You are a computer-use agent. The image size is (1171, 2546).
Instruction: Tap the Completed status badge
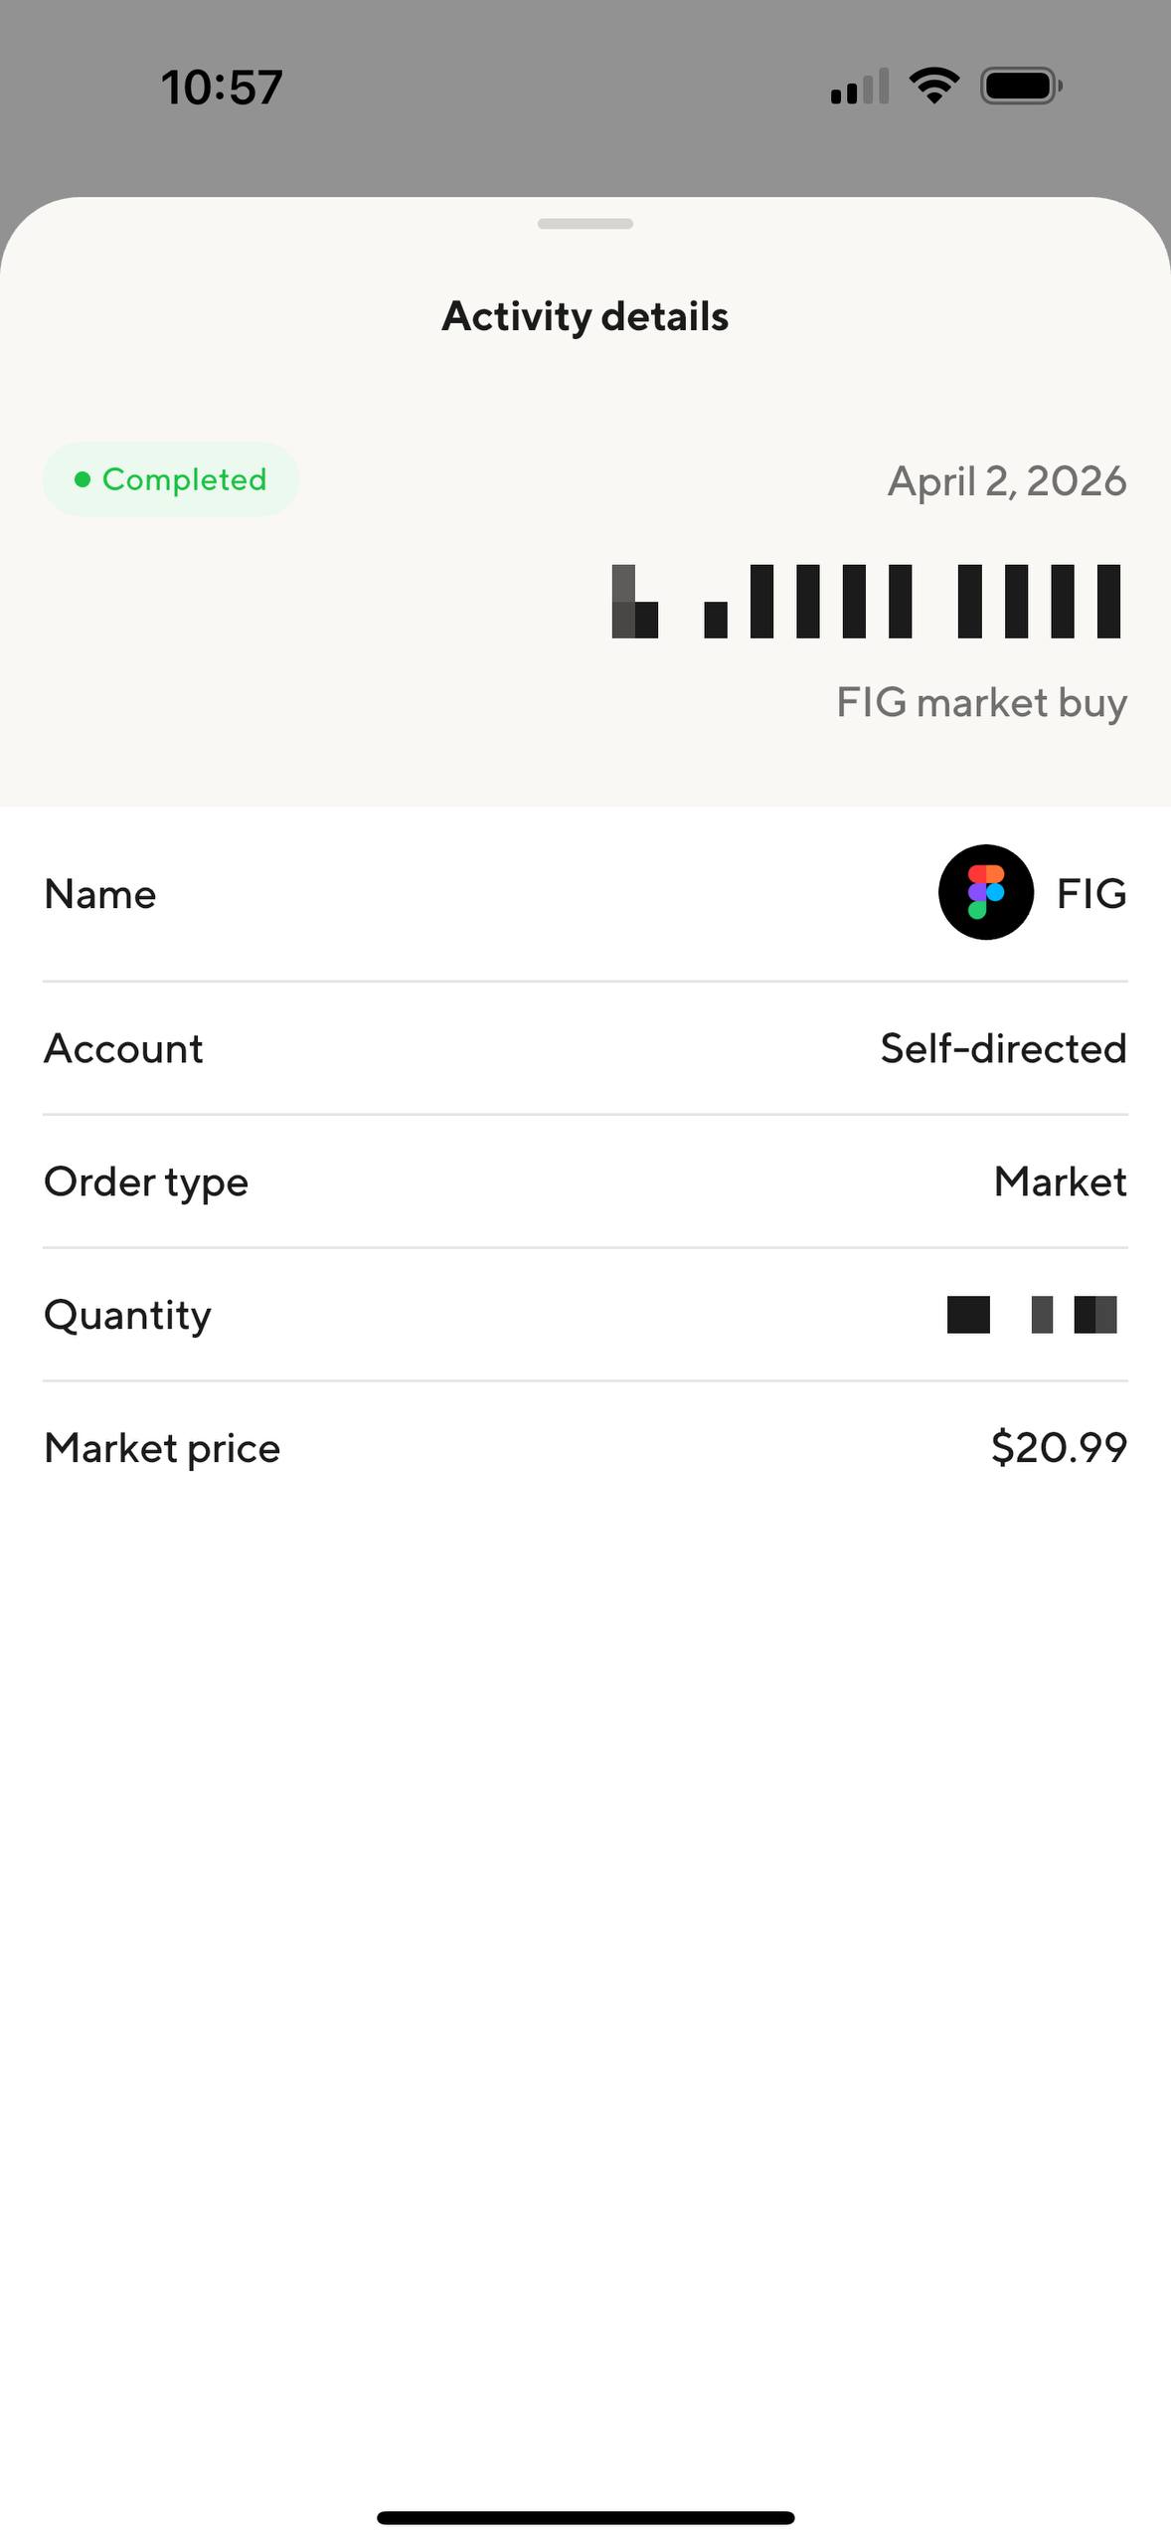pos(171,479)
